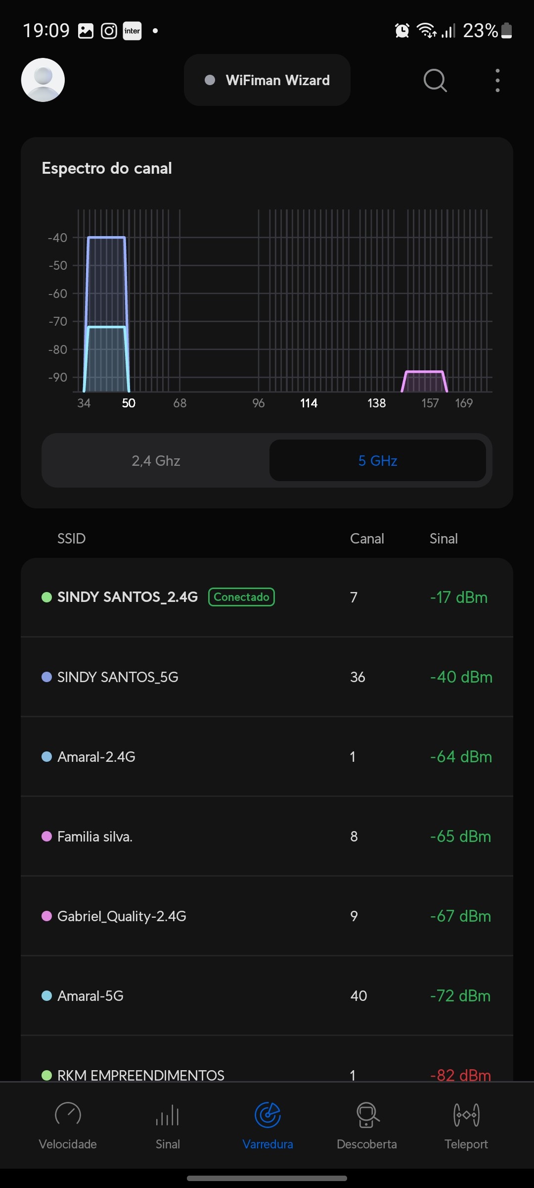Tap the Instagram notification icon in status bar
Screen dimensions: 534x1188
(109, 31)
